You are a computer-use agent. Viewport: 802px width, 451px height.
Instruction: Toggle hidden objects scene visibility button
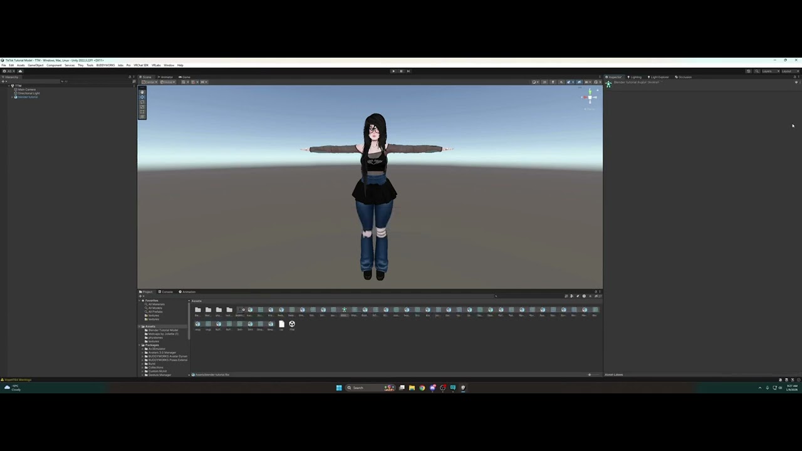[579, 82]
